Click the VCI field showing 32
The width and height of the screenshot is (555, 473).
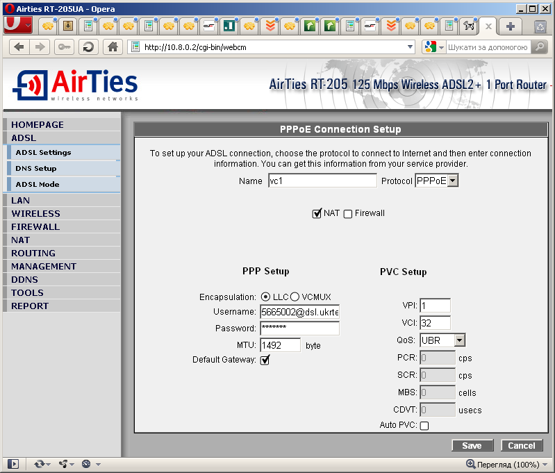(435, 323)
